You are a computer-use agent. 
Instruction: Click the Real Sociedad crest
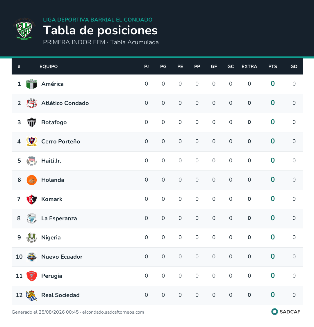[x=32, y=295]
